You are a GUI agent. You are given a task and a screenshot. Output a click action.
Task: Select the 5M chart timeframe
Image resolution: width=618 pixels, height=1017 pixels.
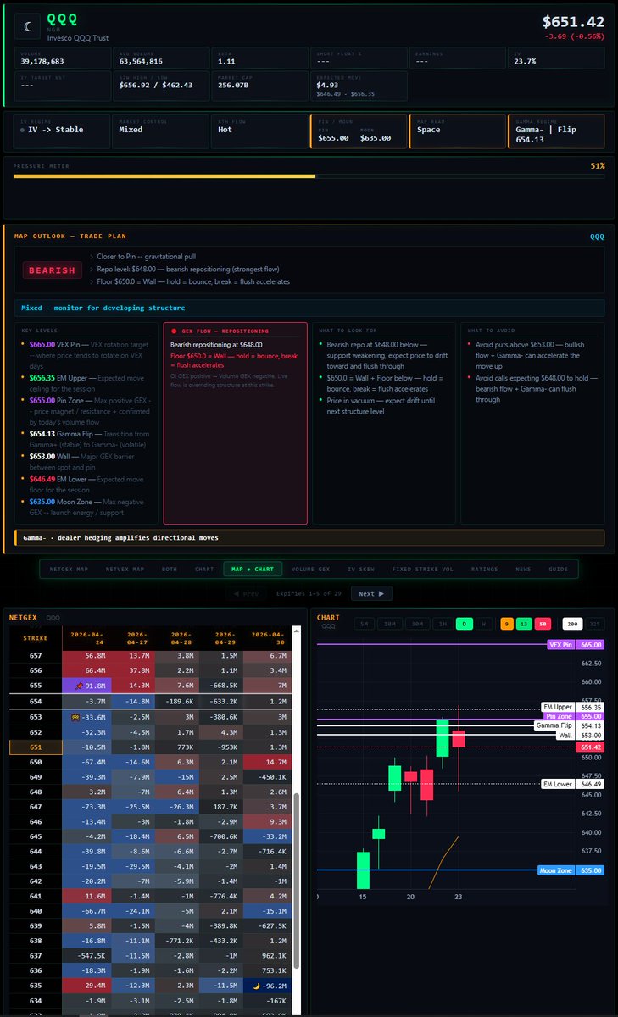[x=365, y=624]
